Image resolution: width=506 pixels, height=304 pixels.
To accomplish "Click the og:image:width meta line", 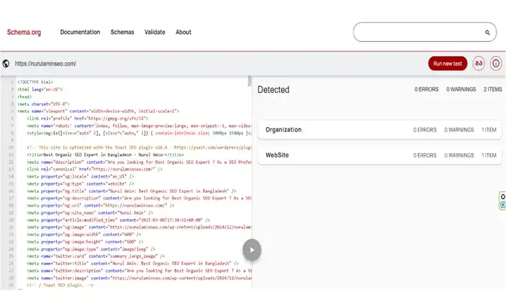I will [x=84, y=235].
